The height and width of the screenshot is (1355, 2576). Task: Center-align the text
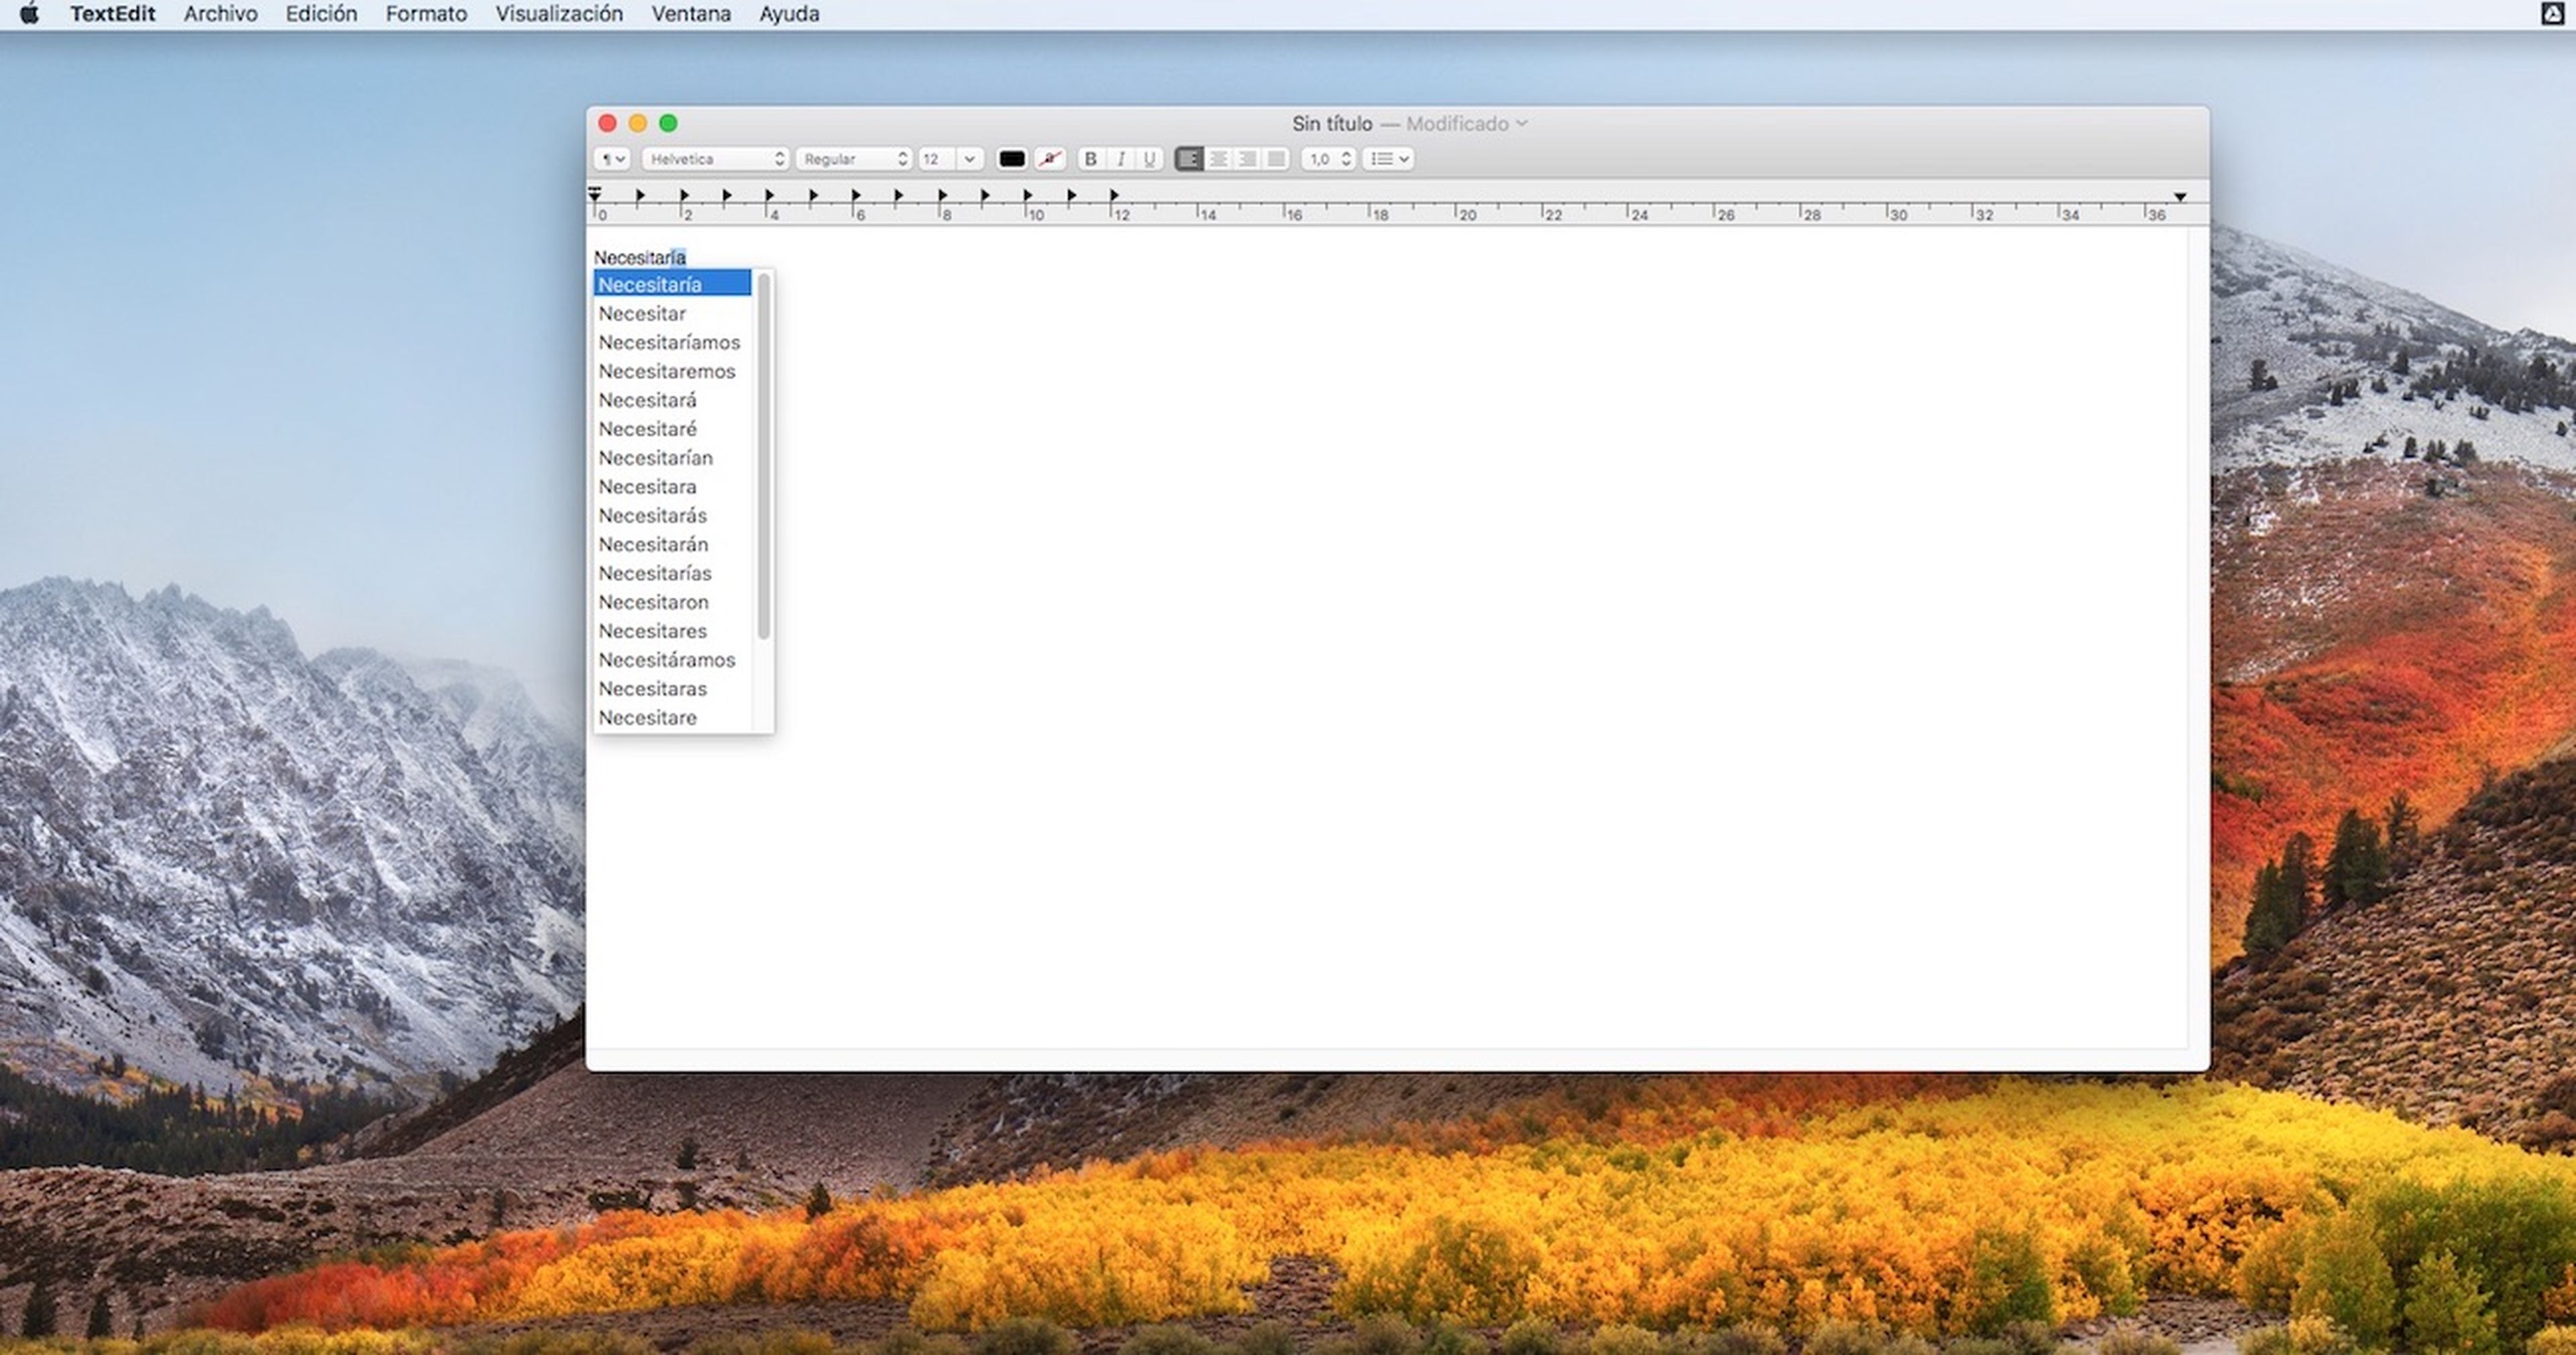[x=1218, y=159]
